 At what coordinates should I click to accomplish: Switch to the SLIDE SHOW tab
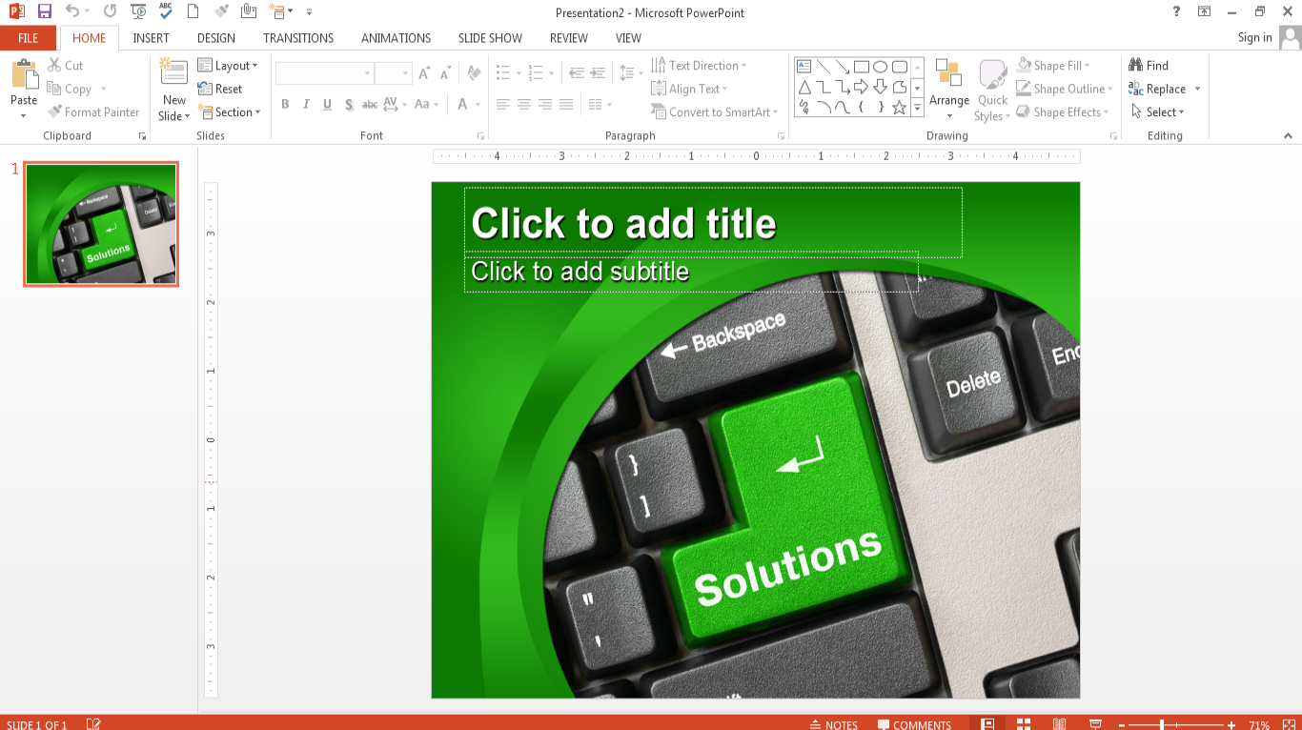coord(490,38)
